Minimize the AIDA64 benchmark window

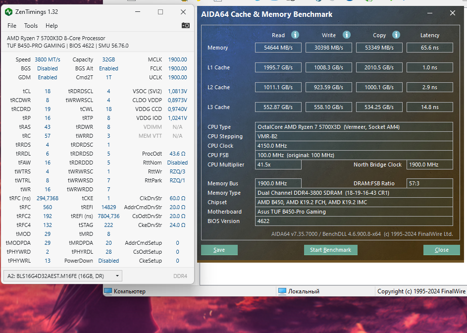pyautogui.click(x=430, y=13)
